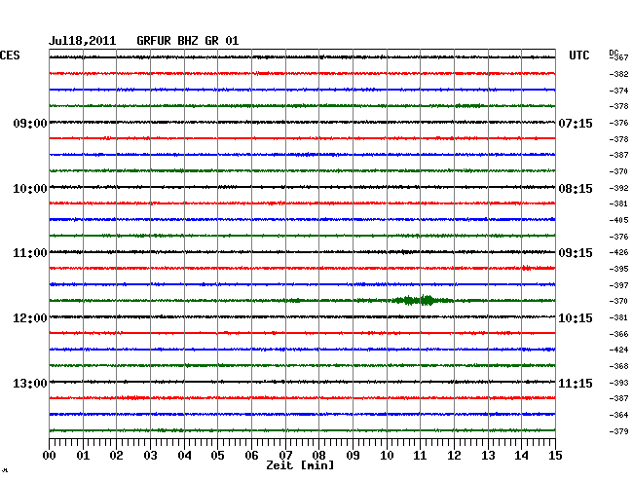The height and width of the screenshot is (481, 633).
Task: Click the DC offset value -424
Action: point(618,350)
